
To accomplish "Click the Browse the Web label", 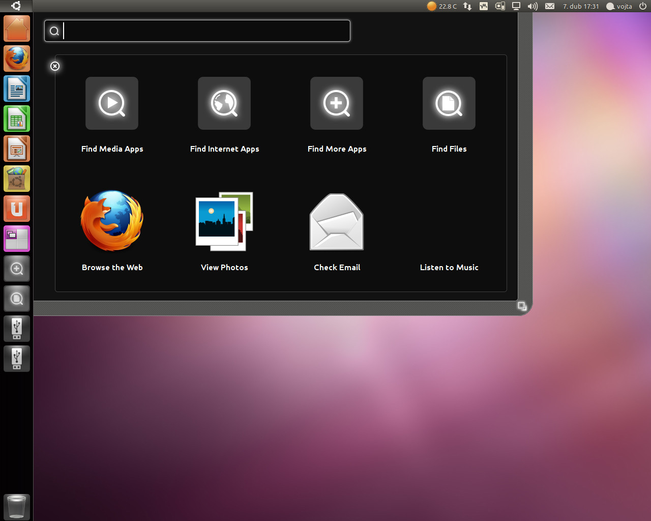I will (x=112, y=268).
